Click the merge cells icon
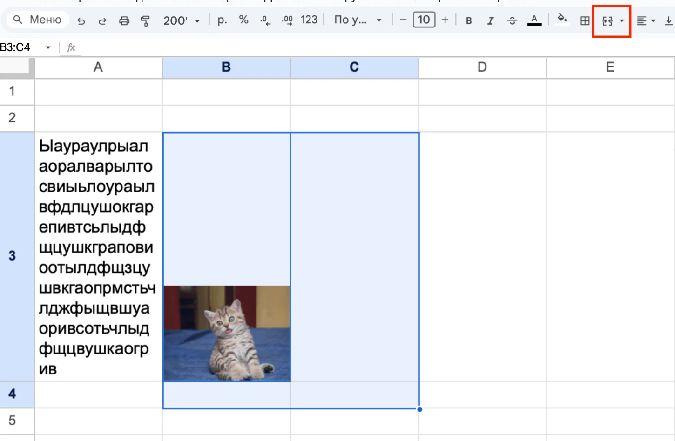The height and width of the screenshot is (441, 675). pyautogui.click(x=607, y=20)
